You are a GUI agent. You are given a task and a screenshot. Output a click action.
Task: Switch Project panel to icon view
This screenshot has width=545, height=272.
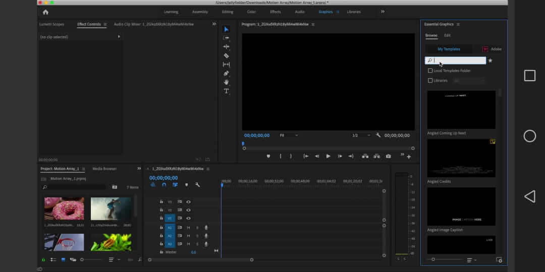tap(63, 259)
